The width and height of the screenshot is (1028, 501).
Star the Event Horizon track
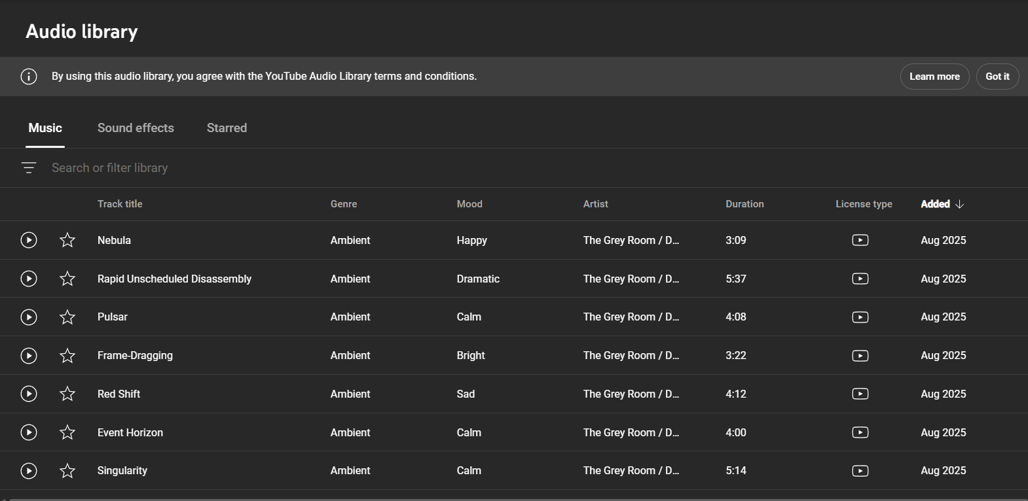click(x=67, y=432)
